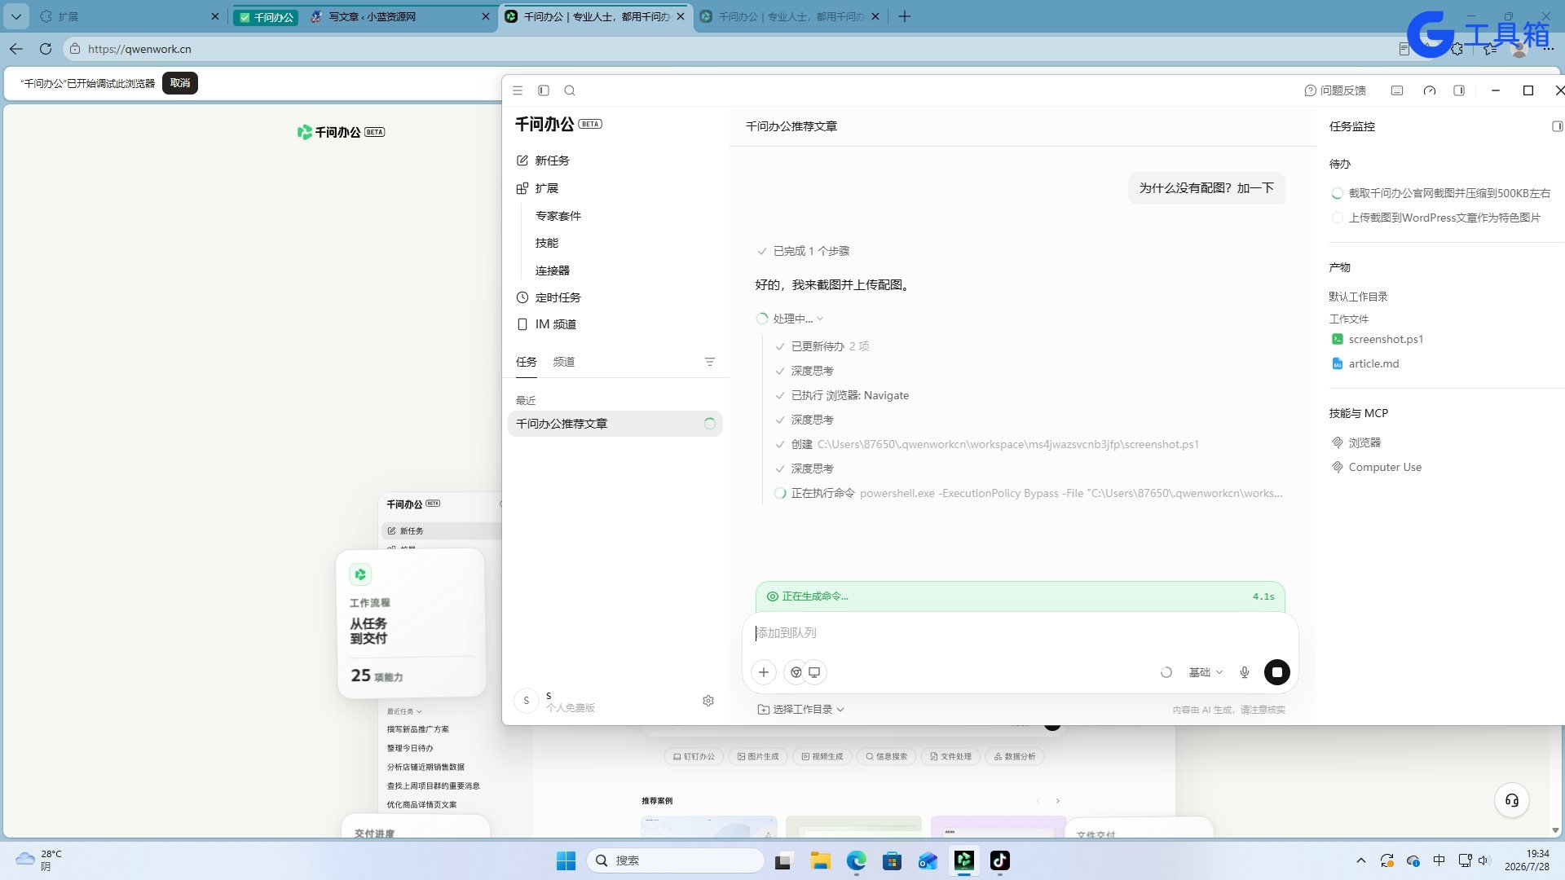The image size is (1565, 880).
Task: Open the gauge usage icon
Action: click(x=1430, y=90)
